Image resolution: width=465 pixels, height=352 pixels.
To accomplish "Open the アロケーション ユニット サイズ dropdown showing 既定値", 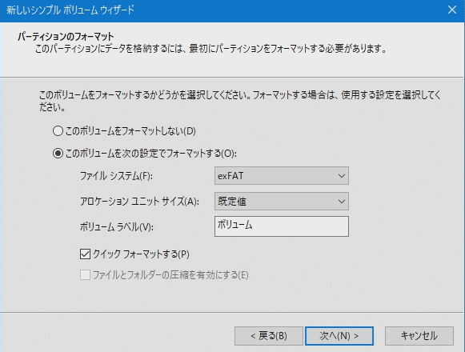I will coord(282,202).
